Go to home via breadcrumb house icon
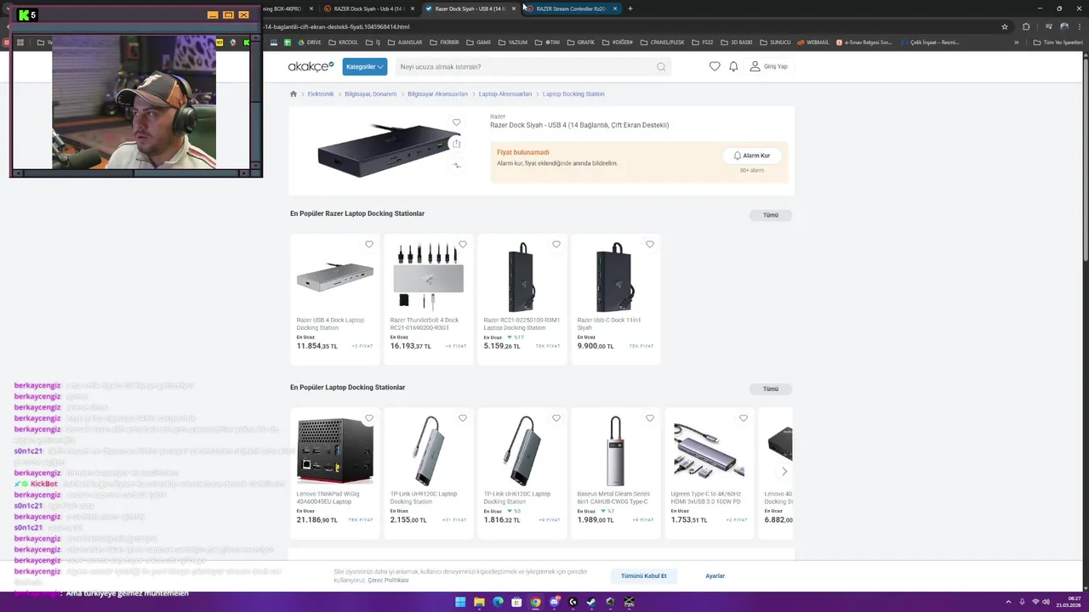 (294, 94)
